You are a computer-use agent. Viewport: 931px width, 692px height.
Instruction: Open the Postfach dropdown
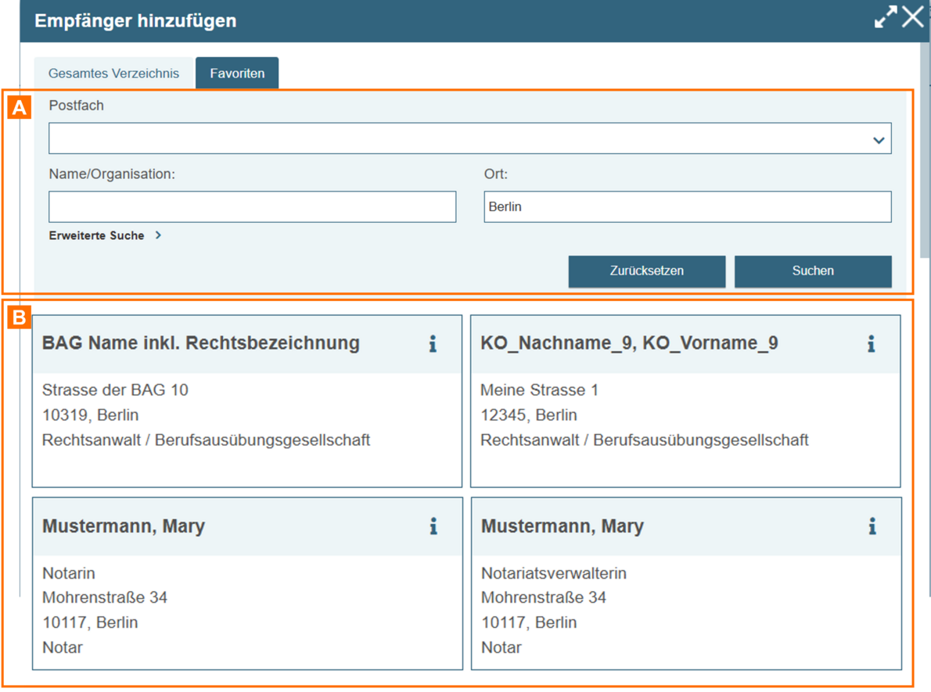click(469, 140)
